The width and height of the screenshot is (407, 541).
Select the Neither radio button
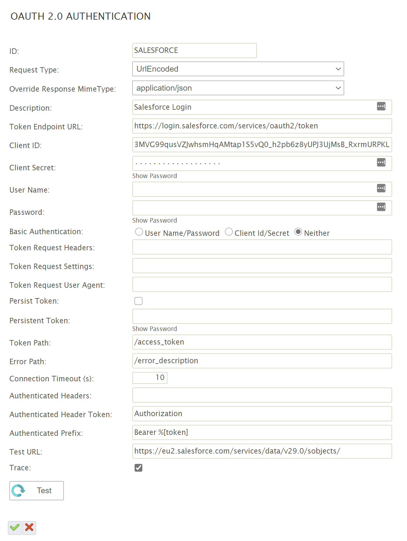pyautogui.click(x=298, y=232)
